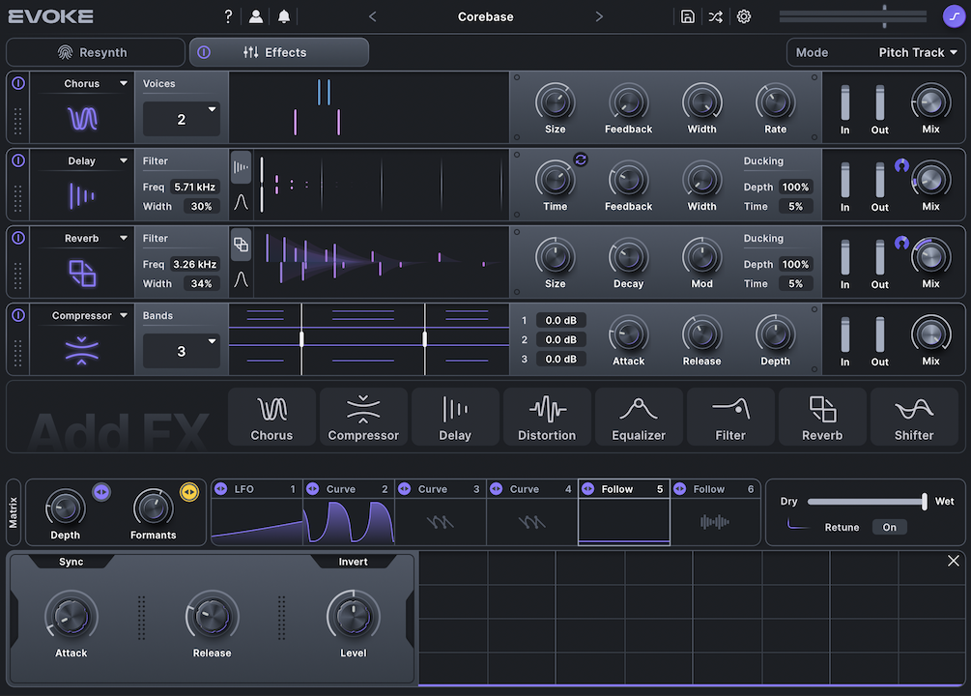
Task: Add a Distortion effect from the Add FX row
Action: (546, 417)
